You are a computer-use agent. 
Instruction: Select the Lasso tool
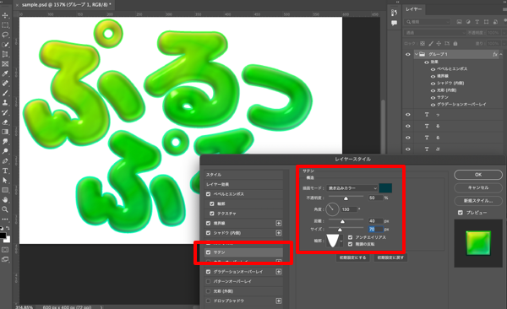click(5, 35)
